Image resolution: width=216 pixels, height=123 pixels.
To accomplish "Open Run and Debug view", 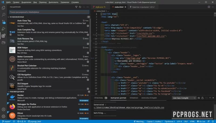I will [x=4, y=29].
